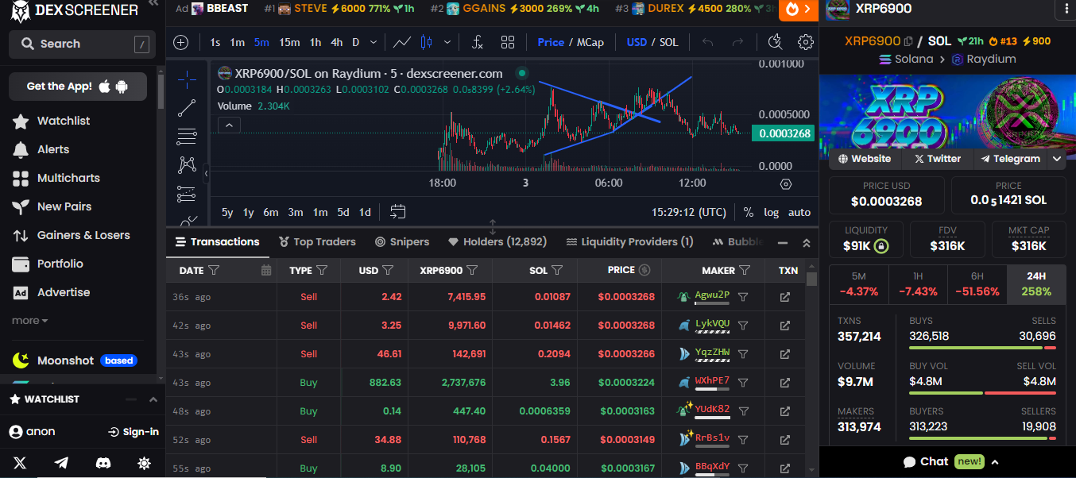Click the chart target reset icon
This screenshot has height=478, width=1076.
point(786,184)
